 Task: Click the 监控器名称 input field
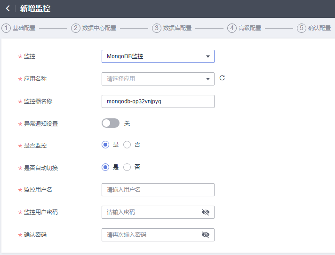click(158, 101)
